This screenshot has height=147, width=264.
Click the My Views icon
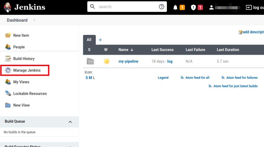[8, 82]
